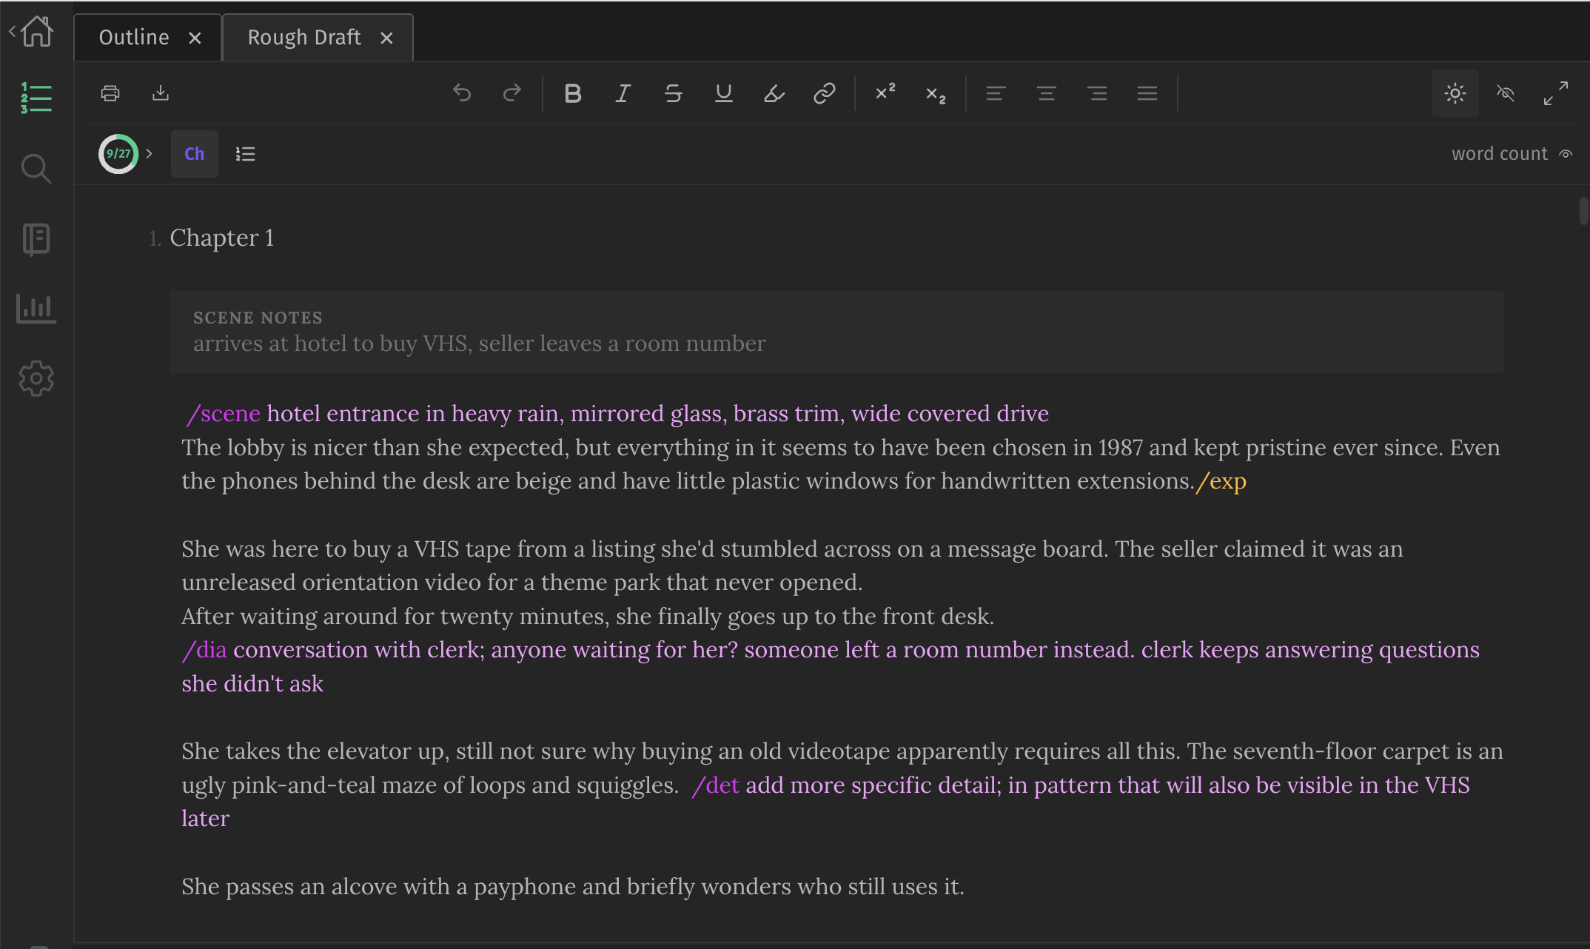The height and width of the screenshot is (949, 1590).
Task: Use the highlighter tool
Action: 774,93
